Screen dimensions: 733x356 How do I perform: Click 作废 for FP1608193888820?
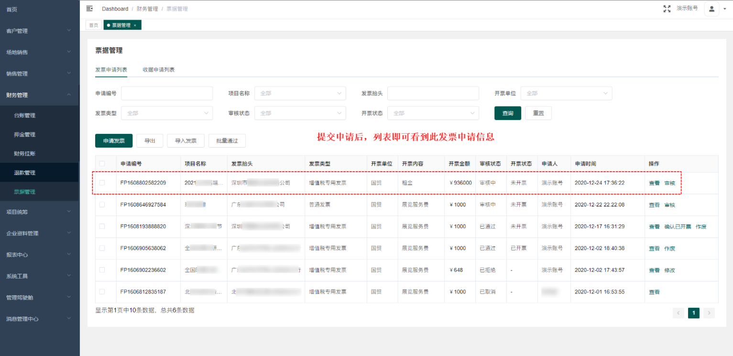(701, 227)
